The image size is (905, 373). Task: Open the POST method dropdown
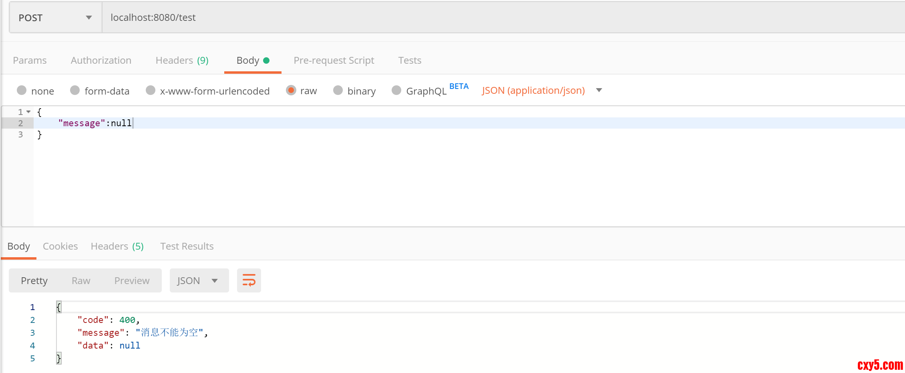(55, 18)
